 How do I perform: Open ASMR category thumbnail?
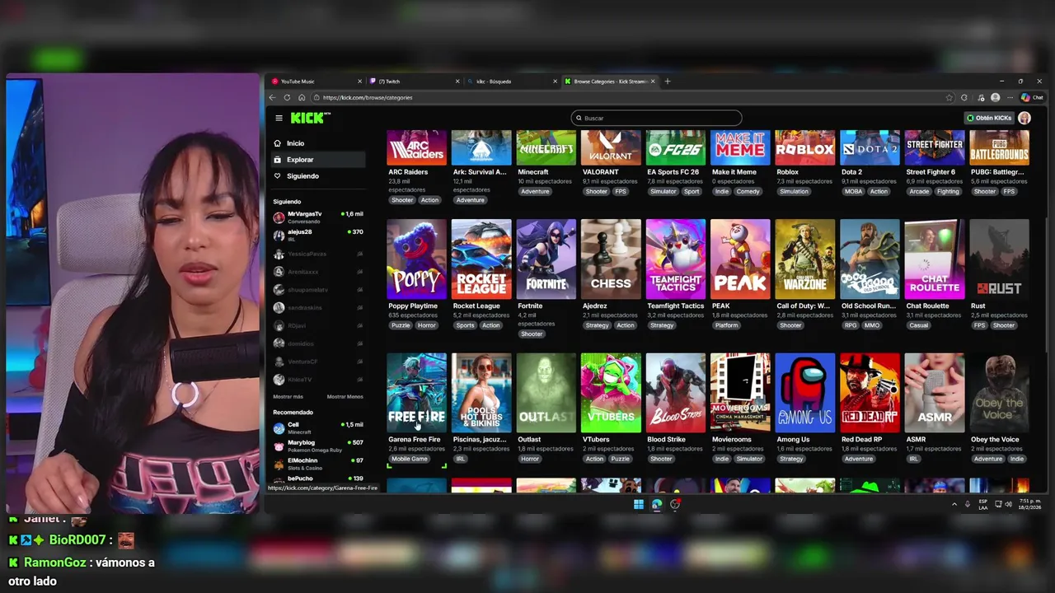click(935, 393)
